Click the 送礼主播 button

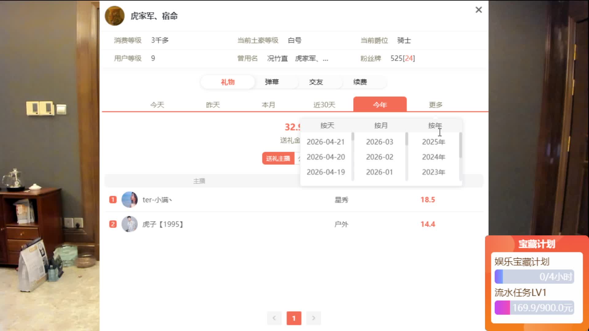coord(278,158)
